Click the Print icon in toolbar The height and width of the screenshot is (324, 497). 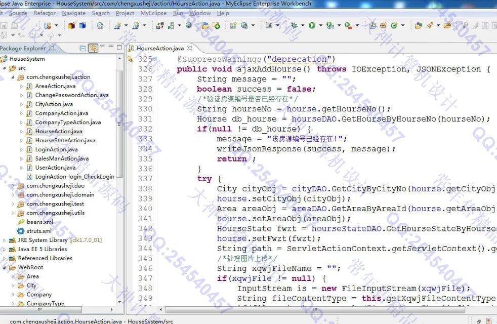click(x=14, y=25)
